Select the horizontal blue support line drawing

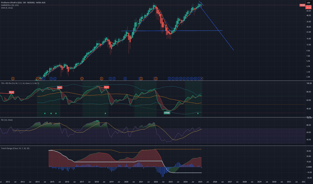pos(172,31)
